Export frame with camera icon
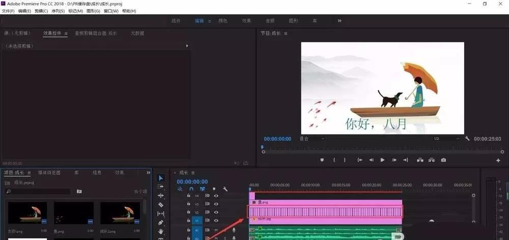The image size is (509, 240). [x=443, y=160]
